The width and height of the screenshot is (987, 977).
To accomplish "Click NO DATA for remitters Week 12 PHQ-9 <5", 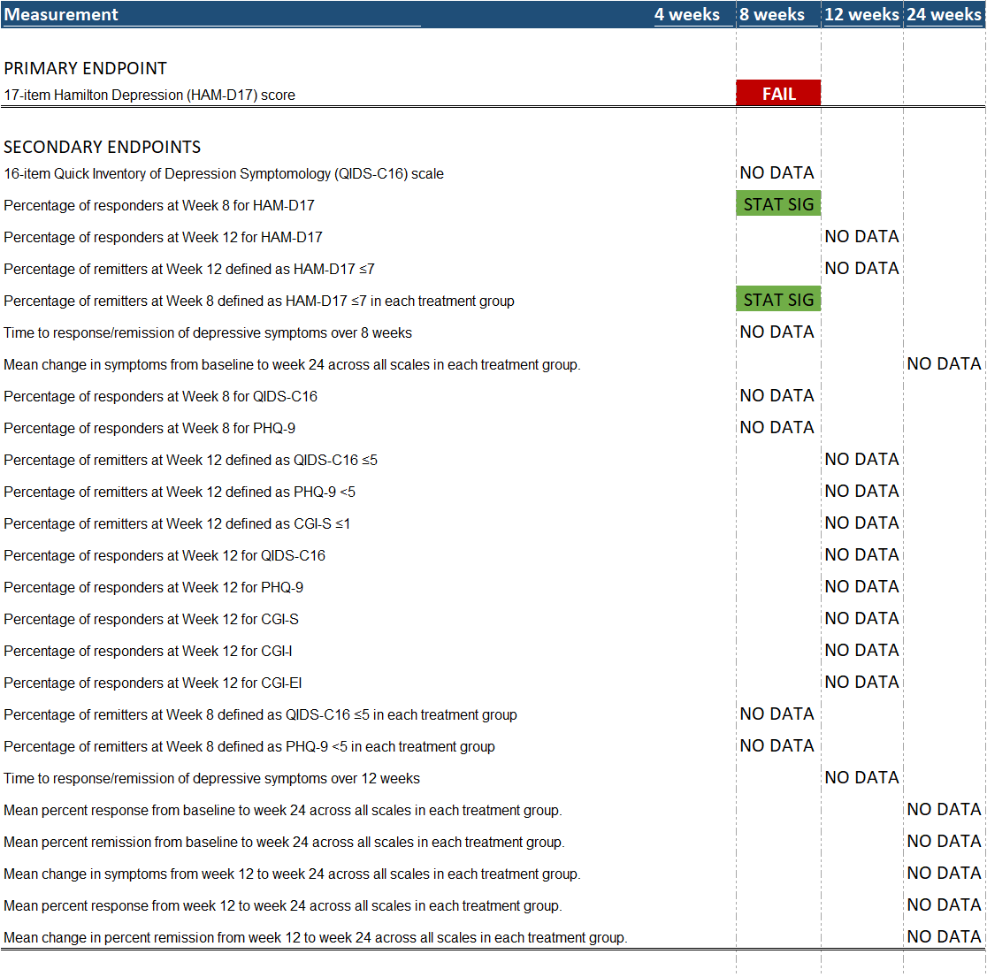I will [861, 492].
